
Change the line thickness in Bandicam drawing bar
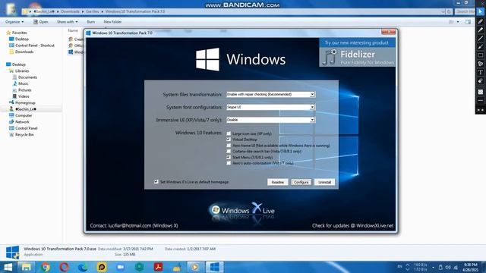(x=480, y=101)
